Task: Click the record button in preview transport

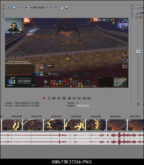Action: tap(44, 98)
